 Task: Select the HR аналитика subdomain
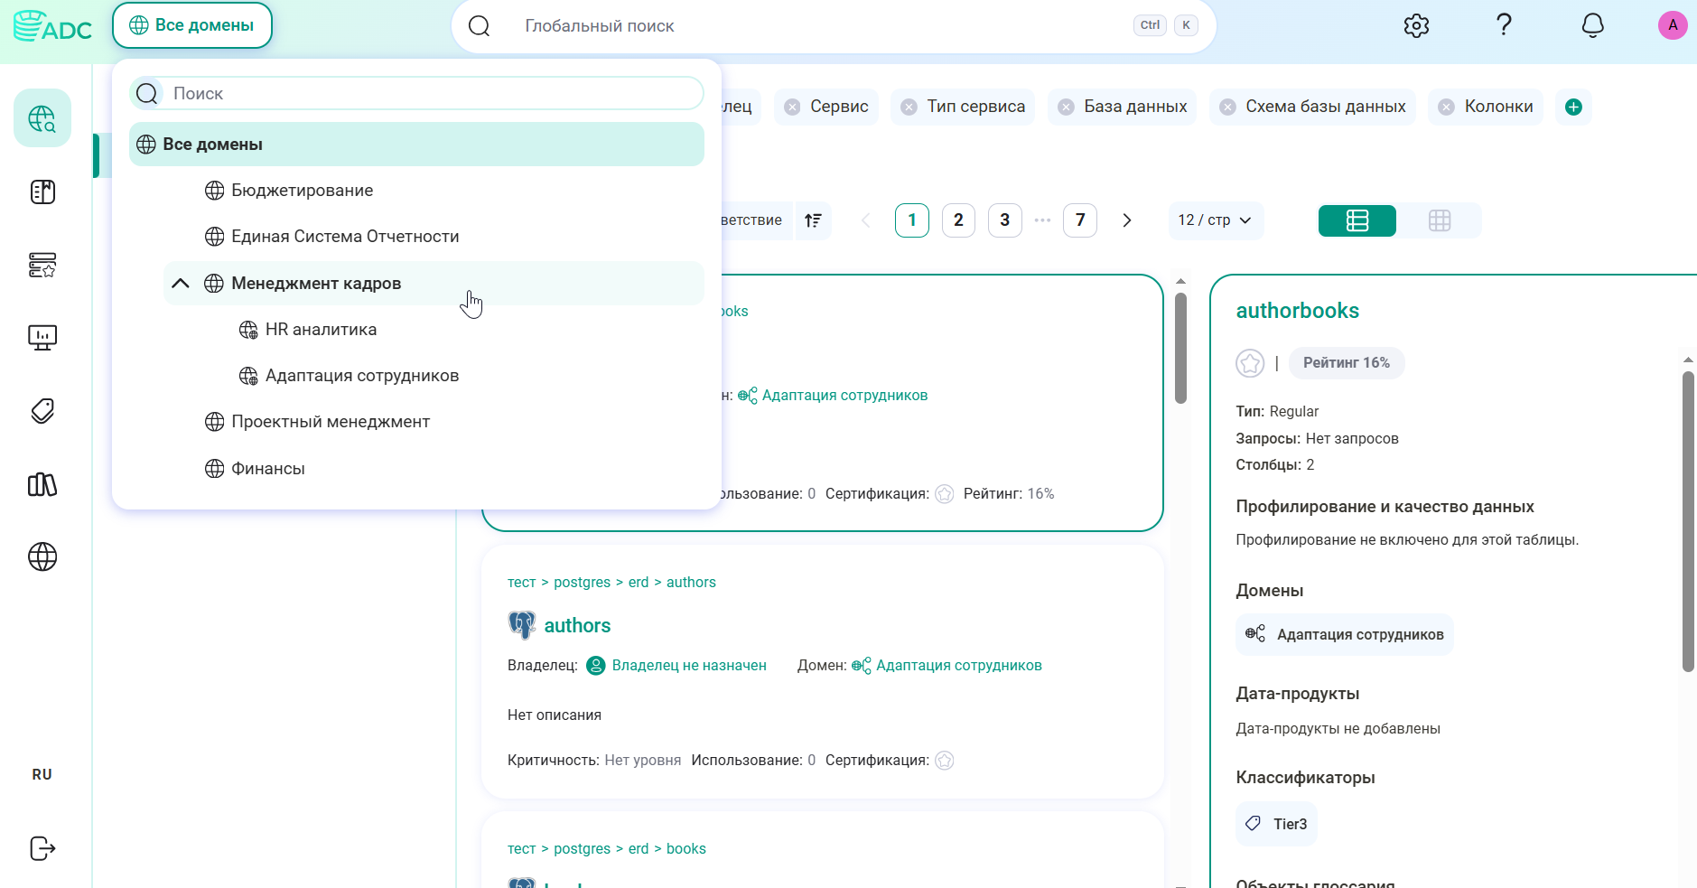coord(321,330)
